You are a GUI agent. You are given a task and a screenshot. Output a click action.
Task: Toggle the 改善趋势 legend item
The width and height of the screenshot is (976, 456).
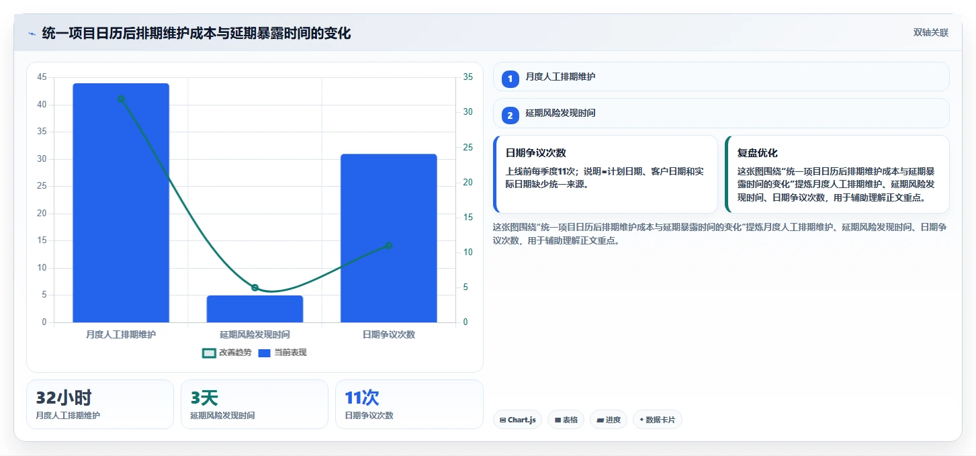coord(226,353)
